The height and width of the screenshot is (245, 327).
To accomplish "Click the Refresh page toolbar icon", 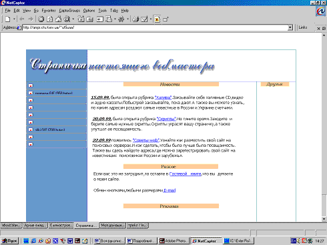I will pos(50,19).
